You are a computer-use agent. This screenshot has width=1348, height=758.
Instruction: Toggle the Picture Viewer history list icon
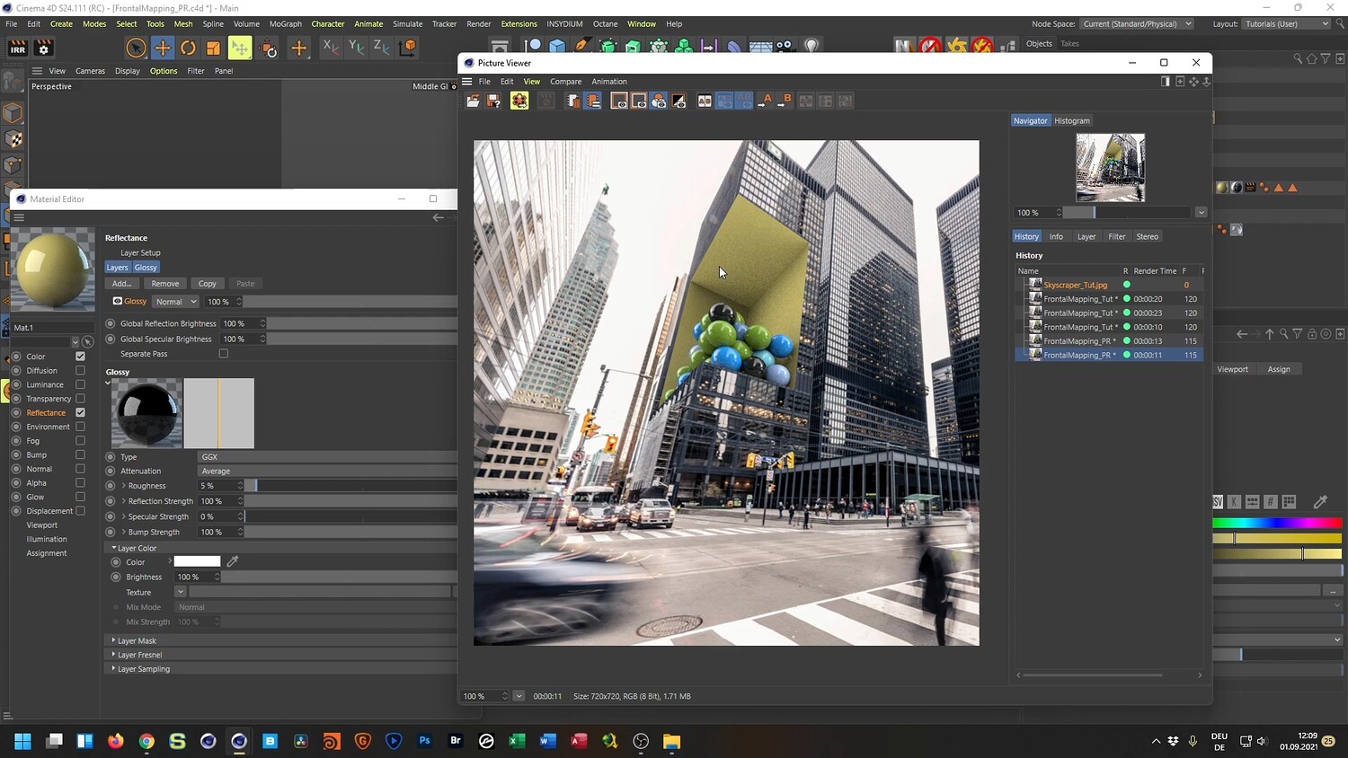tap(592, 101)
